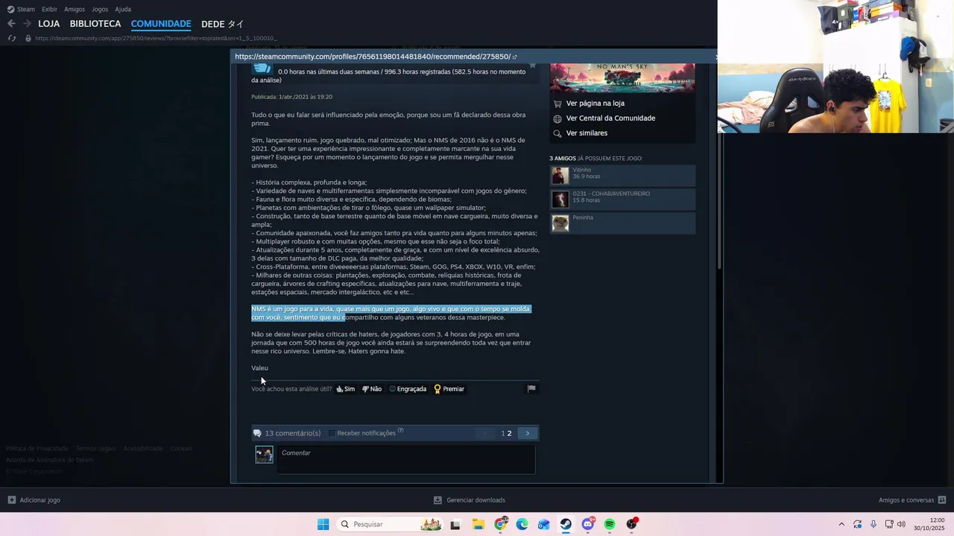The height and width of the screenshot is (536, 954).
Task: Click the comments speech bubble icon
Action: 257,433
